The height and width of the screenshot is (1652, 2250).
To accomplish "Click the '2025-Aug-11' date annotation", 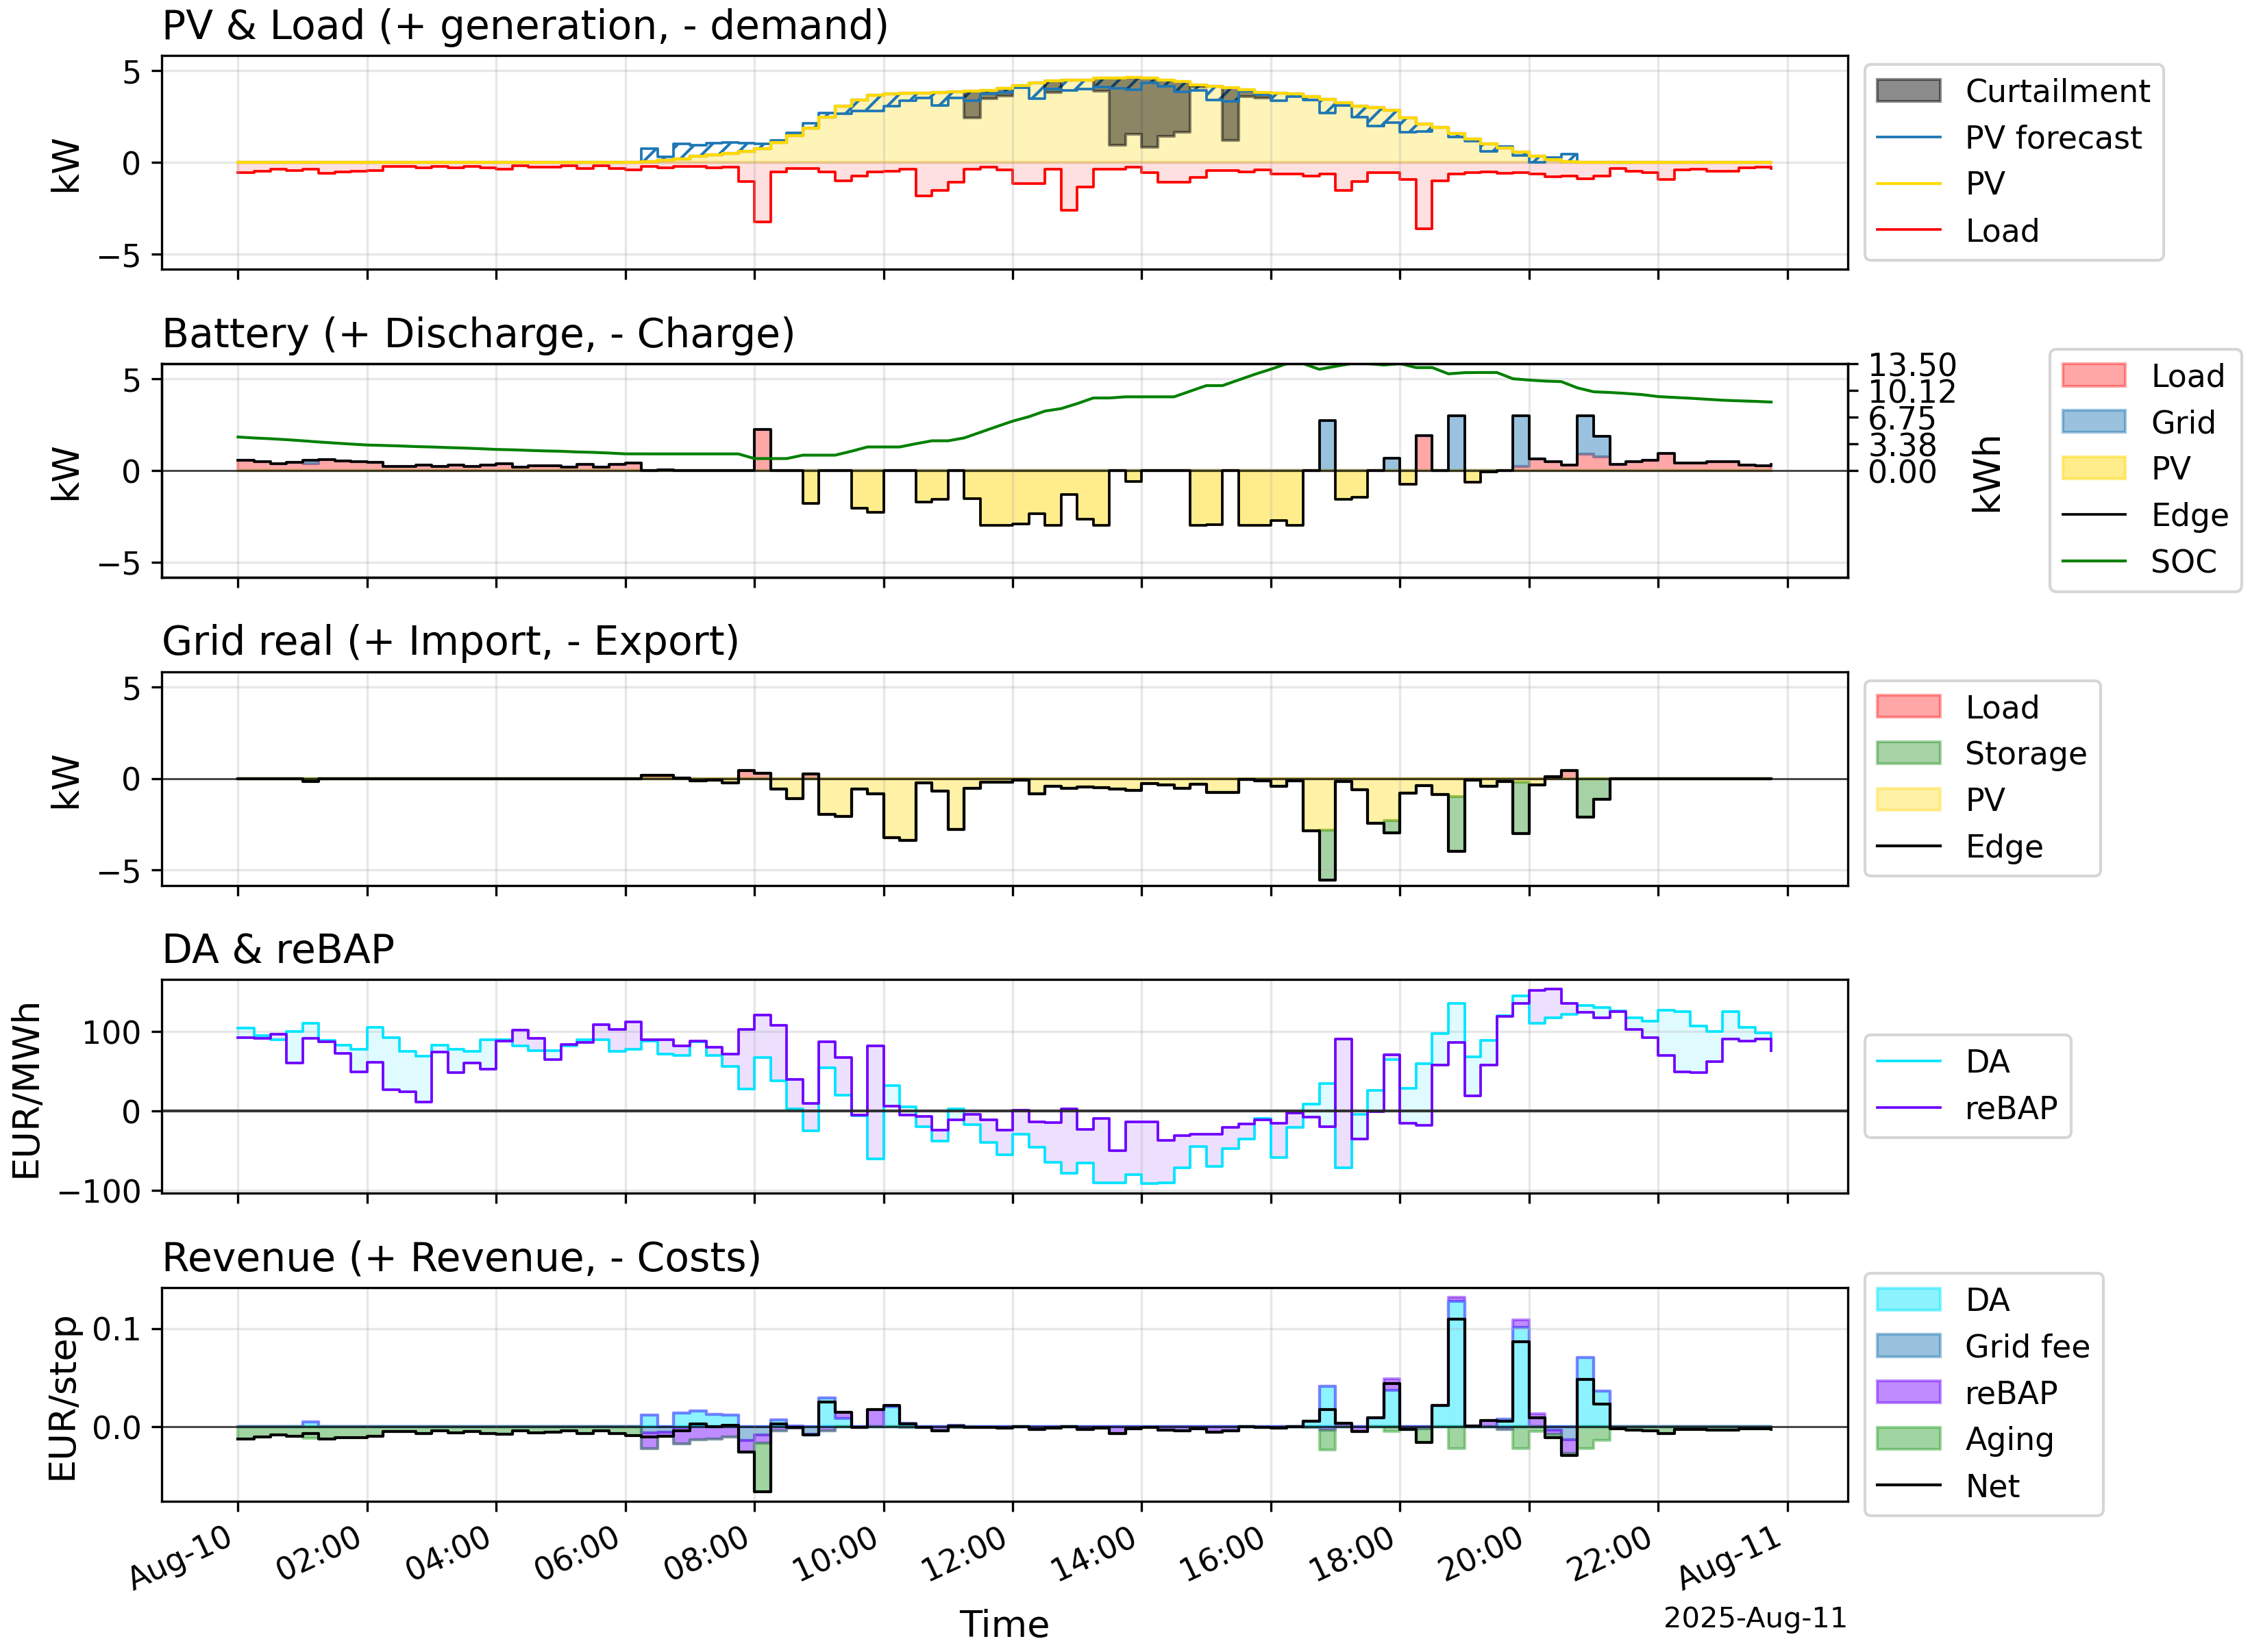I will tap(1755, 1618).
